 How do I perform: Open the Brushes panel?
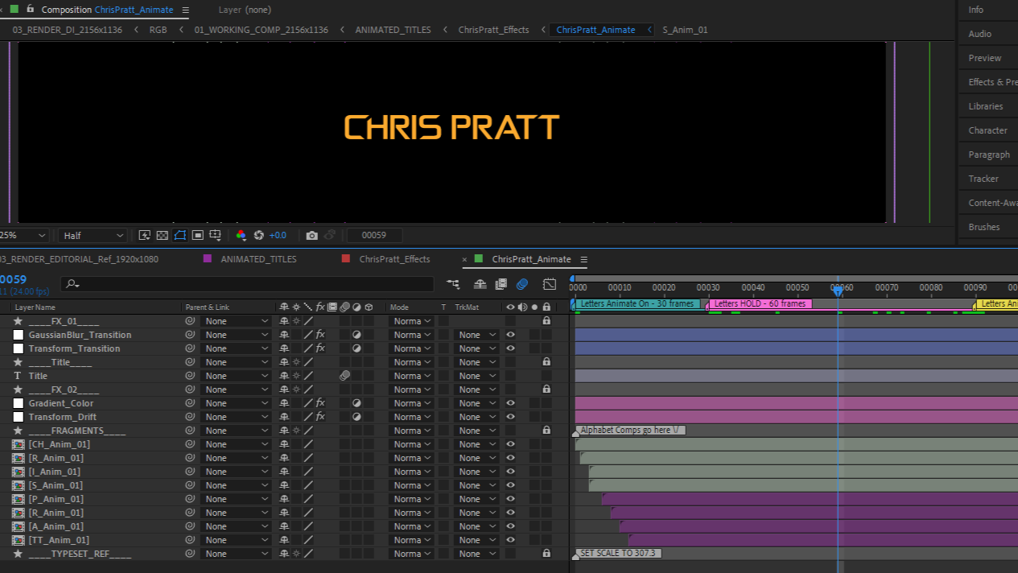984,227
